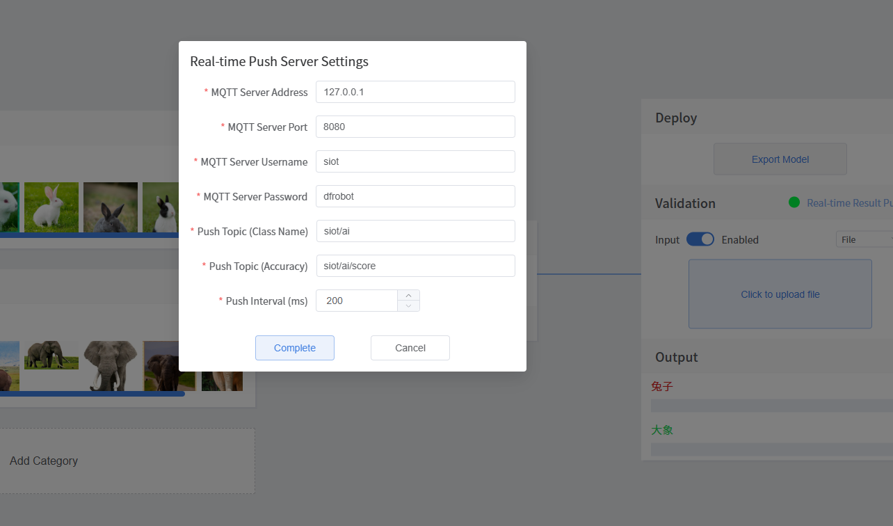
Task: Cancel the push server settings dialog
Action: coord(410,348)
